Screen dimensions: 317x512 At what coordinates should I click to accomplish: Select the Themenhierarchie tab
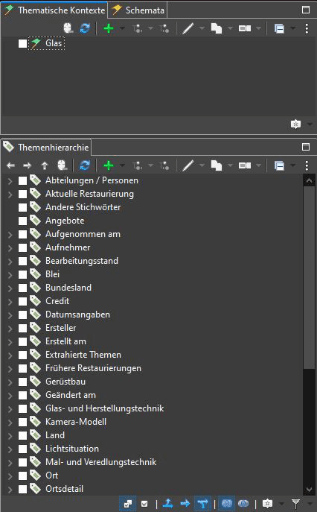click(46, 148)
